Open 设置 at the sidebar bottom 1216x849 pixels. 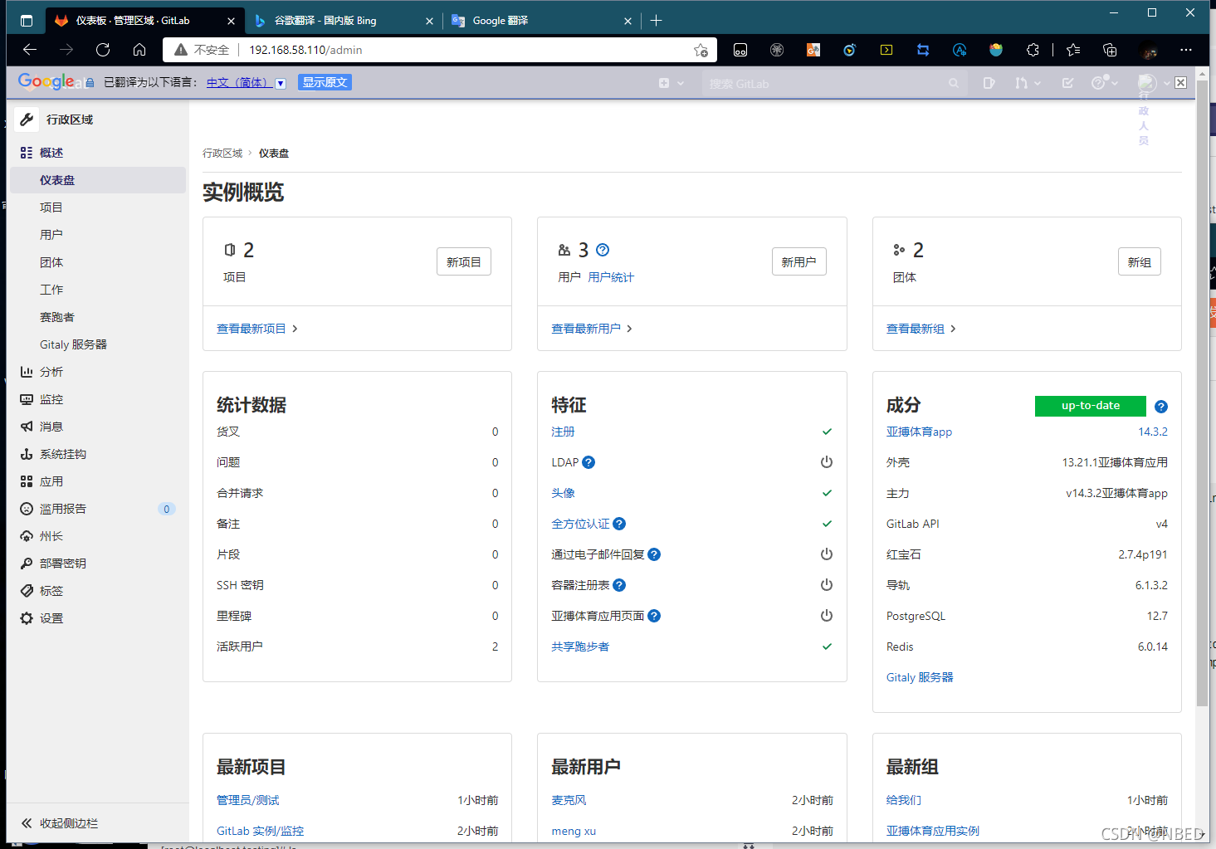point(50,617)
